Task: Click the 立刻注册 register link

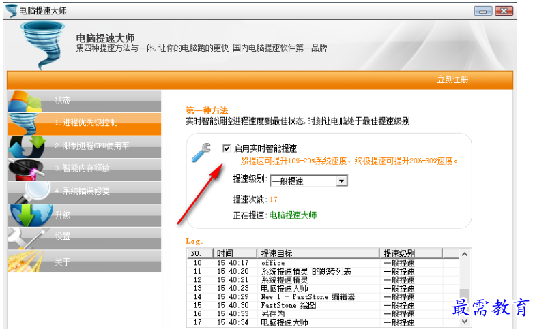Action: click(453, 80)
